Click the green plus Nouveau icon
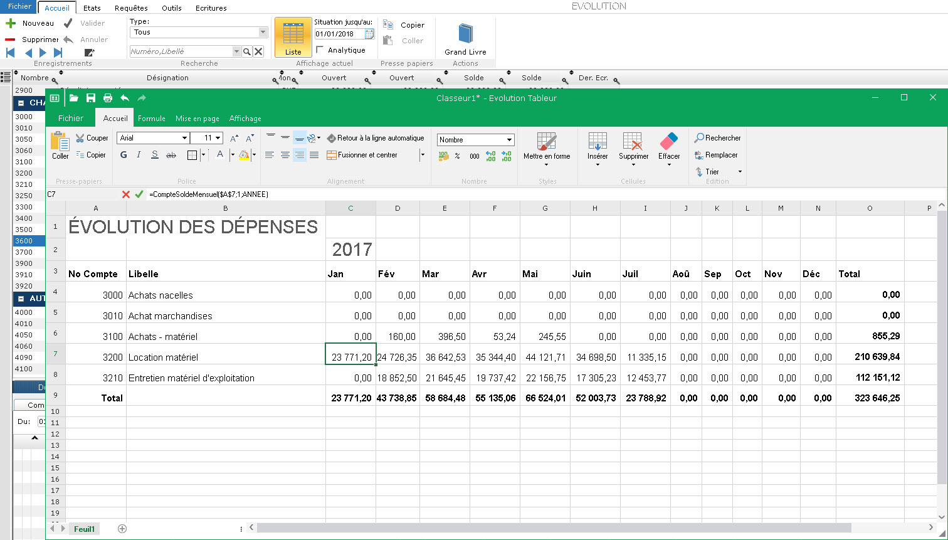 click(11, 23)
